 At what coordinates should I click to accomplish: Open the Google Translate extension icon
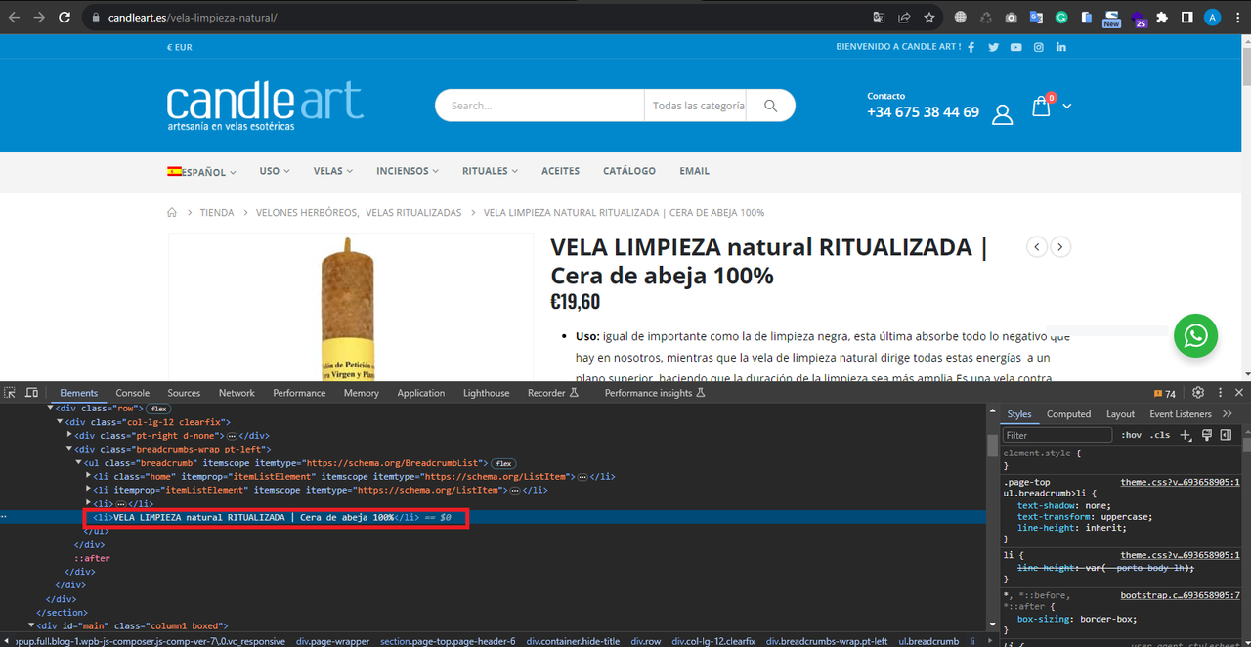1036,18
